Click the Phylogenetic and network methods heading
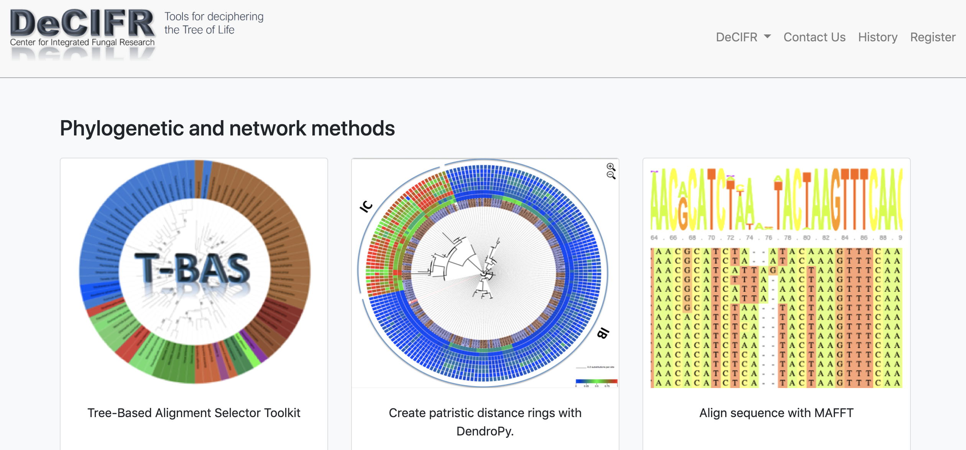Viewport: 966px width, 450px height. [x=227, y=128]
